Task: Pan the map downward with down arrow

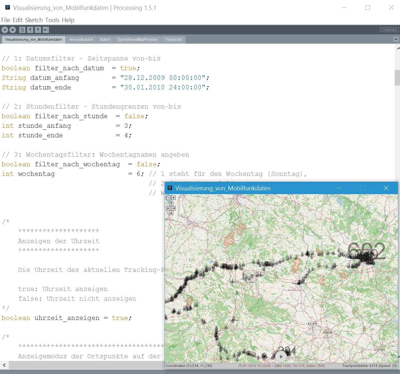Action: pos(171,213)
